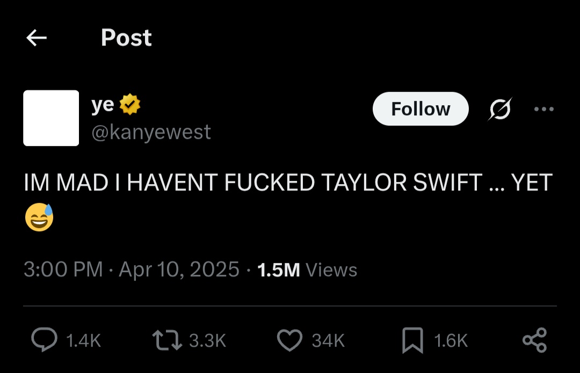Click the "Post" header title

click(126, 38)
